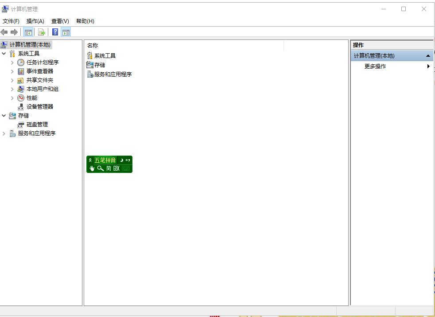The width and height of the screenshot is (435, 317).
Task: Collapse the 存储 tree node
Action: pos(4,115)
